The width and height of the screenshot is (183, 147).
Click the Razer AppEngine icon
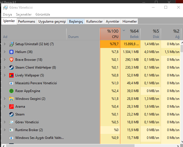[x=11, y=91]
